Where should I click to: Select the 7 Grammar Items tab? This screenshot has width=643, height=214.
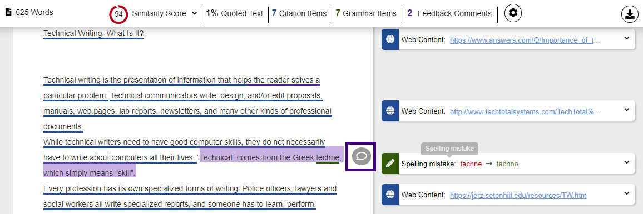366,13
